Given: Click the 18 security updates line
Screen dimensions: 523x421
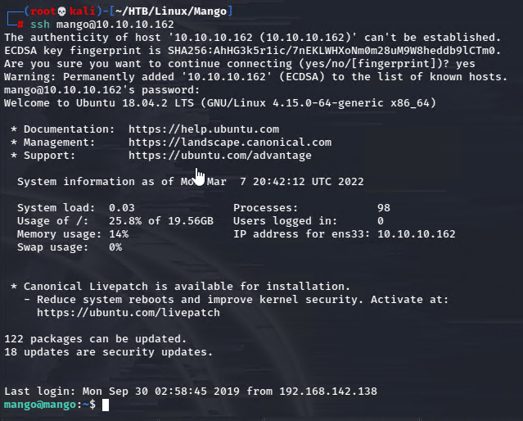Looking at the screenshot, I should point(109,352).
